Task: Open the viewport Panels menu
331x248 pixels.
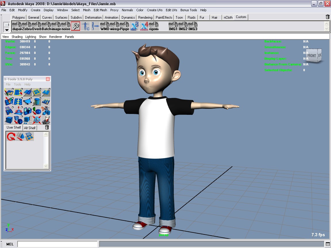Action: tap(70, 37)
